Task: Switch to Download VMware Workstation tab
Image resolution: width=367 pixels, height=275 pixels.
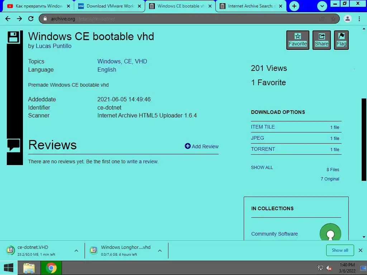Action: click(x=109, y=6)
